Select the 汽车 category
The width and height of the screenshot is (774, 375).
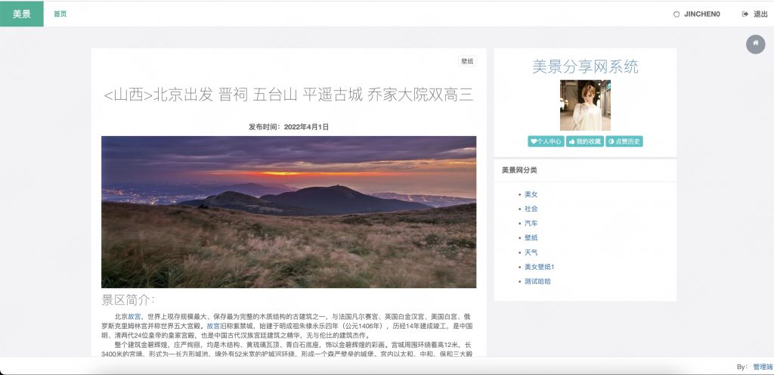pos(531,223)
